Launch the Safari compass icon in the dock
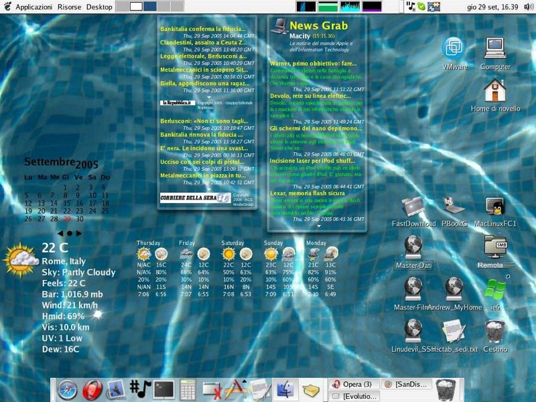This screenshot has width=536, height=402. (67, 390)
